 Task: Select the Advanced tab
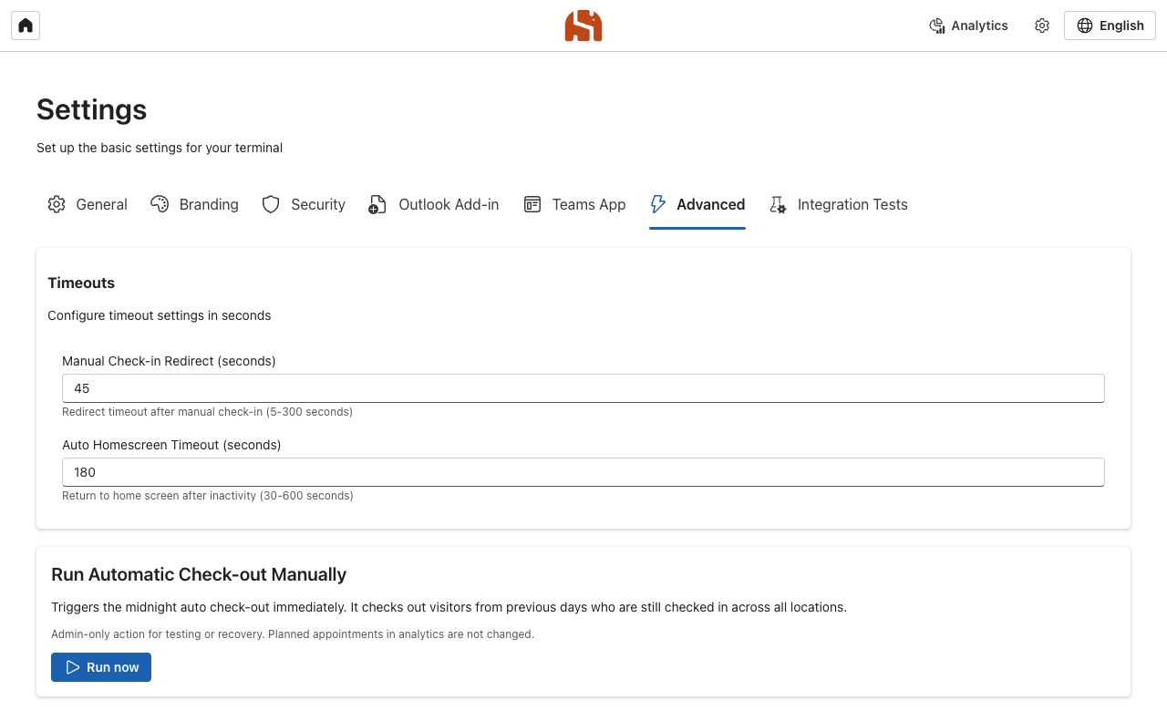[697, 204]
